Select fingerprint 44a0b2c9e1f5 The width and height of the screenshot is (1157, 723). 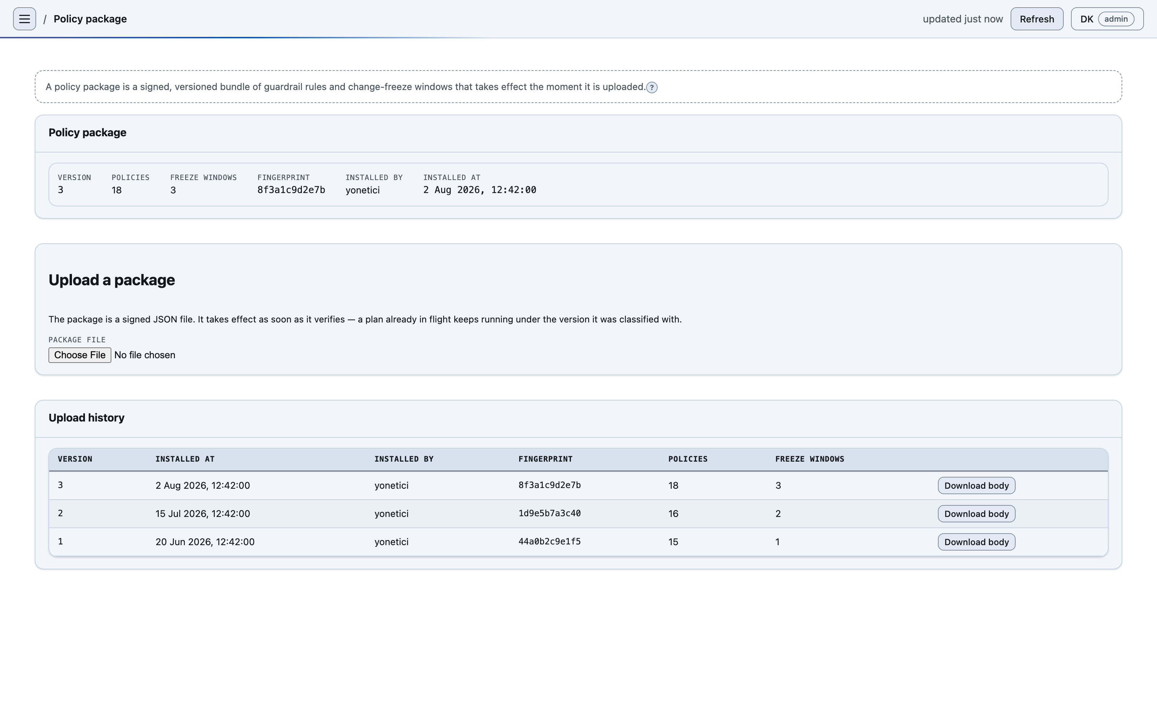(x=550, y=541)
